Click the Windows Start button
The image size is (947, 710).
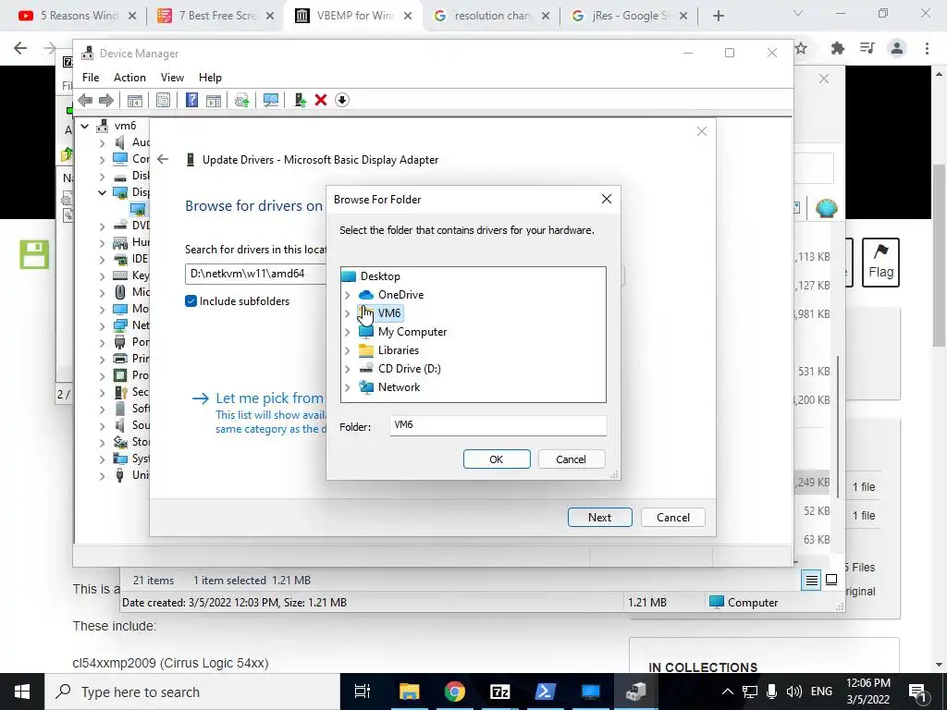pos(22,692)
